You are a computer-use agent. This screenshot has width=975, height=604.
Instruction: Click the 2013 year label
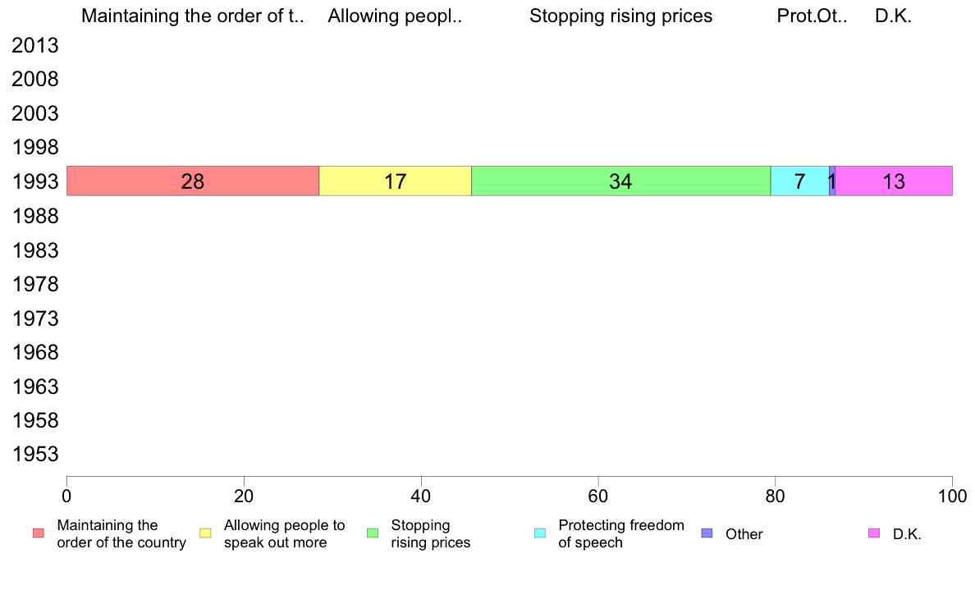pyautogui.click(x=35, y=45)
